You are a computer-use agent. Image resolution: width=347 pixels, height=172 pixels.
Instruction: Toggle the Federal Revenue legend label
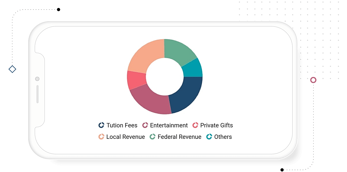[180, 137]
